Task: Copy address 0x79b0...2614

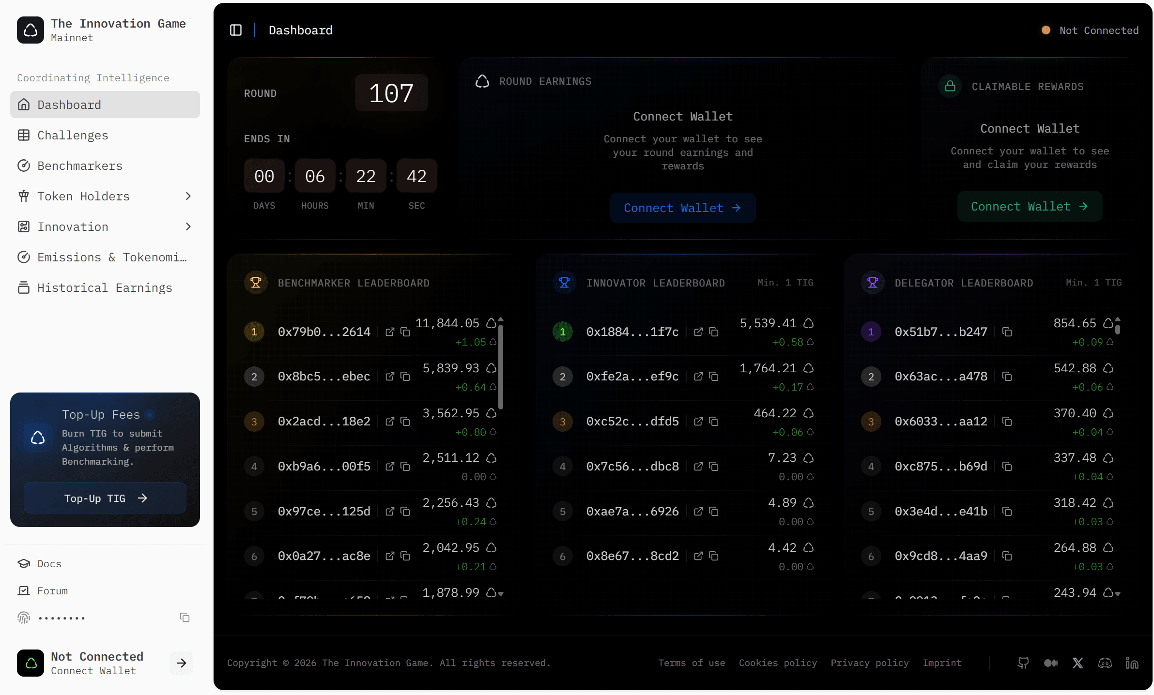Action: point(405,332)
